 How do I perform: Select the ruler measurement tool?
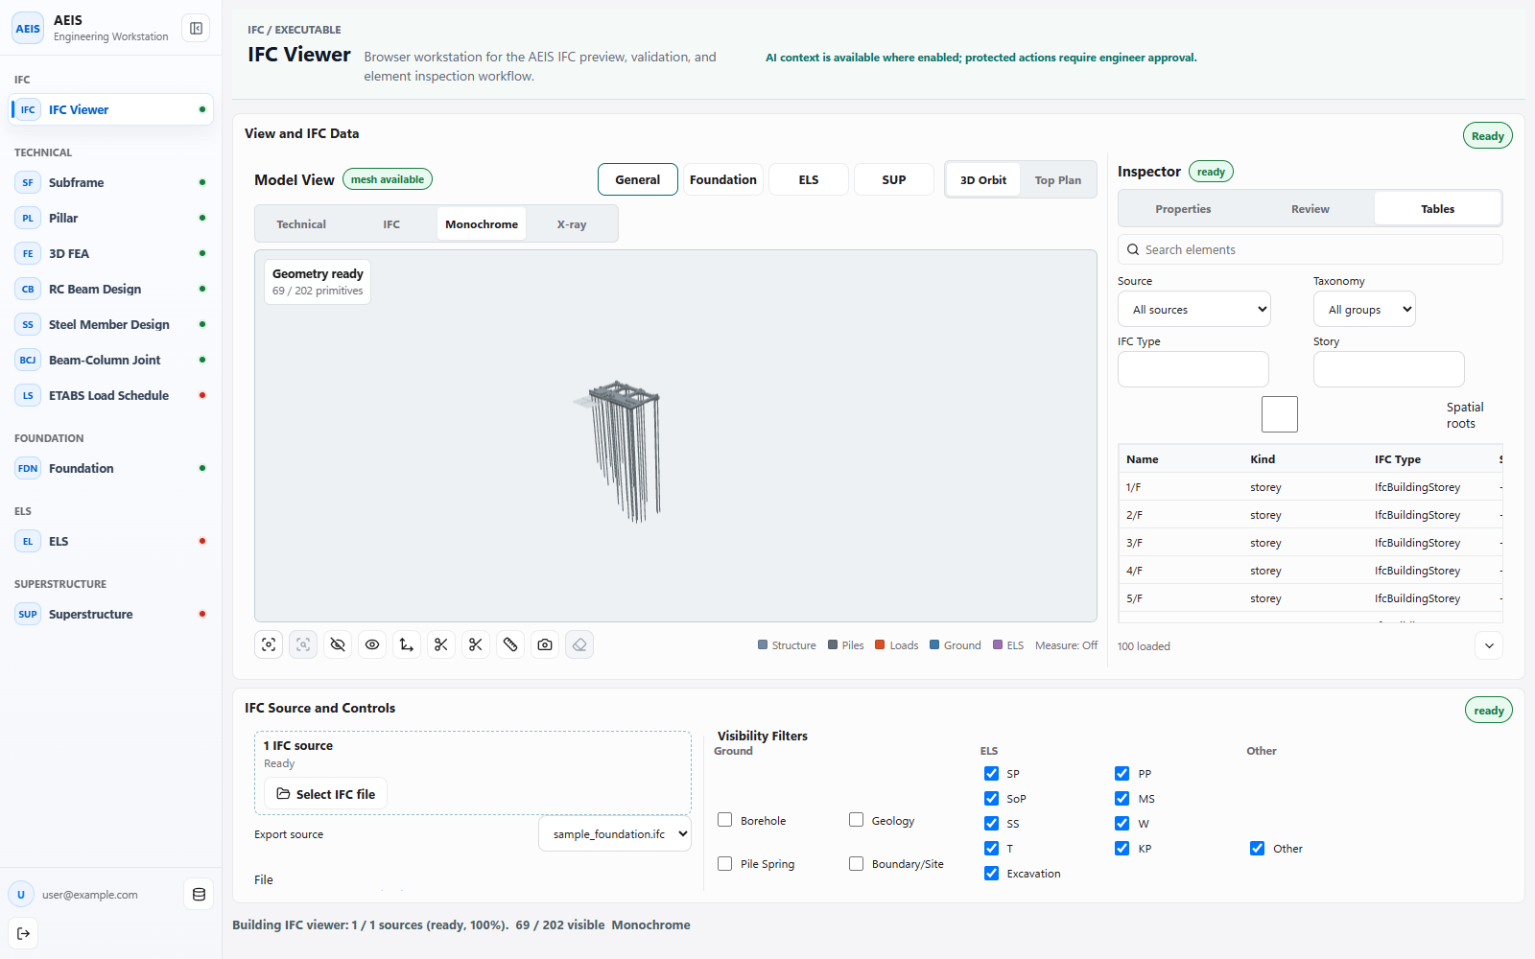click(510, 644)
